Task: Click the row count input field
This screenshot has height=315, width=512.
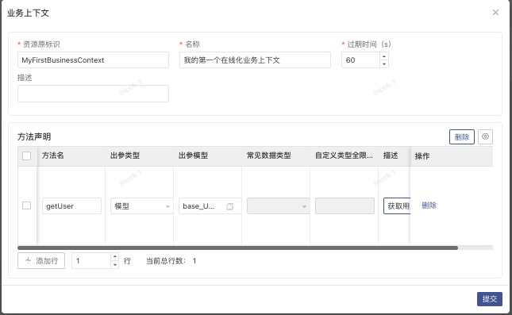Action: pyautogui.click(x=91, y=261)
